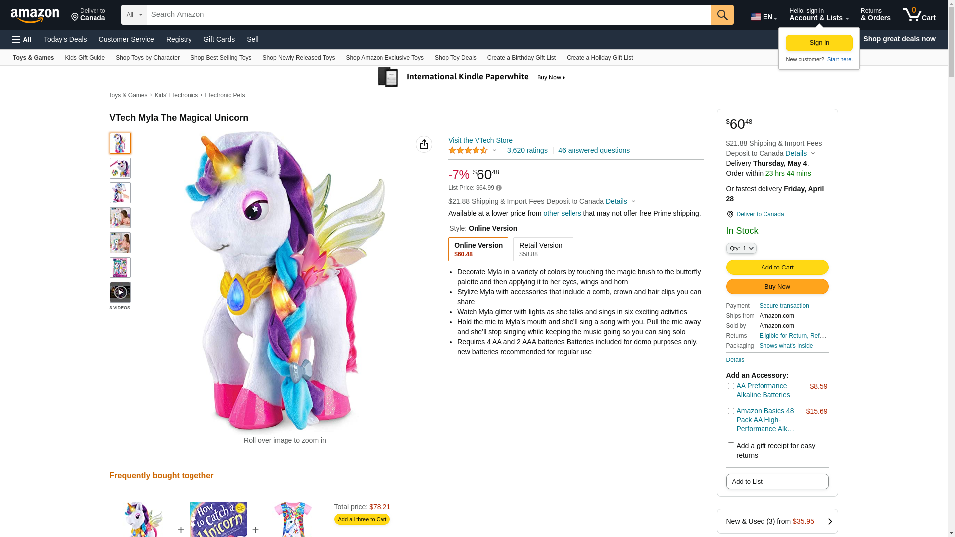The image size is (955, 537).
Task: Click the Add to Cart button
Action: (777, 268)
